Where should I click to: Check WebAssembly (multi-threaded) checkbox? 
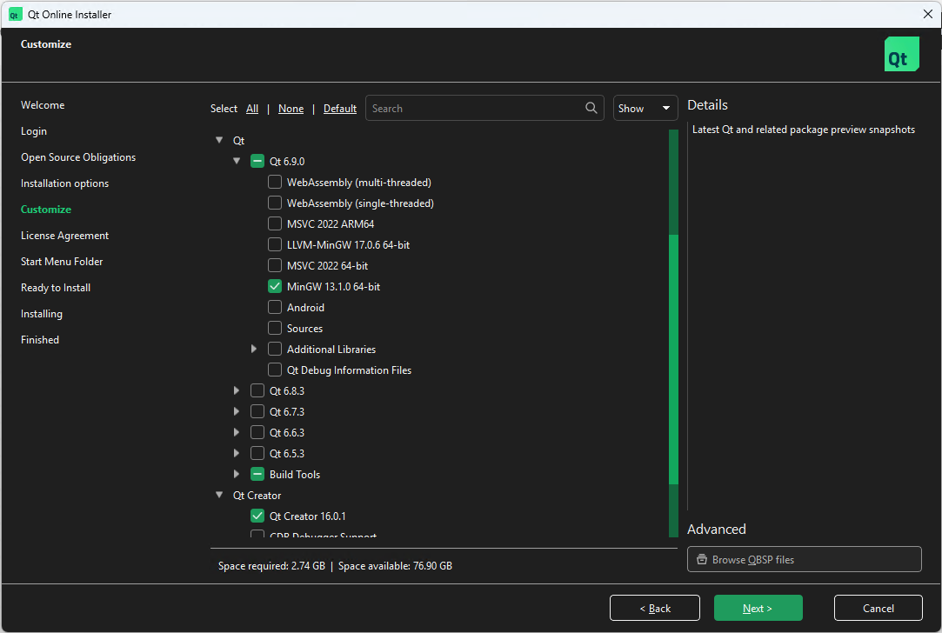pos(275,182)
